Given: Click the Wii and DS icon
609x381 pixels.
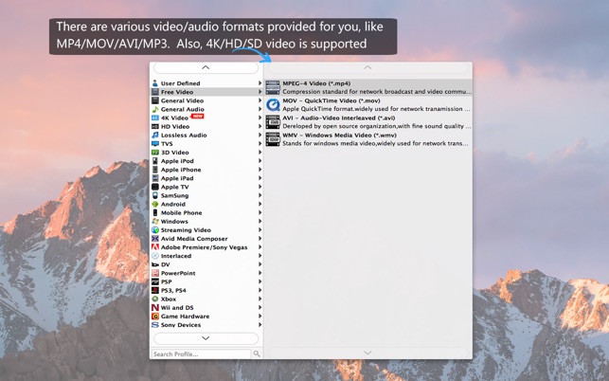Looking at the screenshot, I should click(x=155, y=307).
